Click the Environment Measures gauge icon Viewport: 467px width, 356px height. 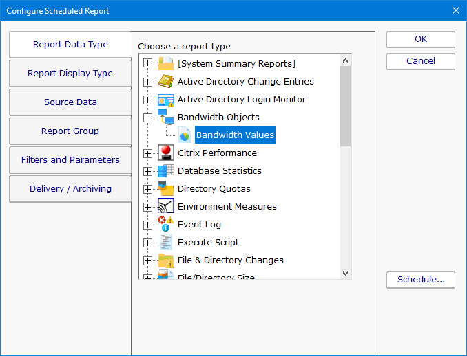(166, 206)
